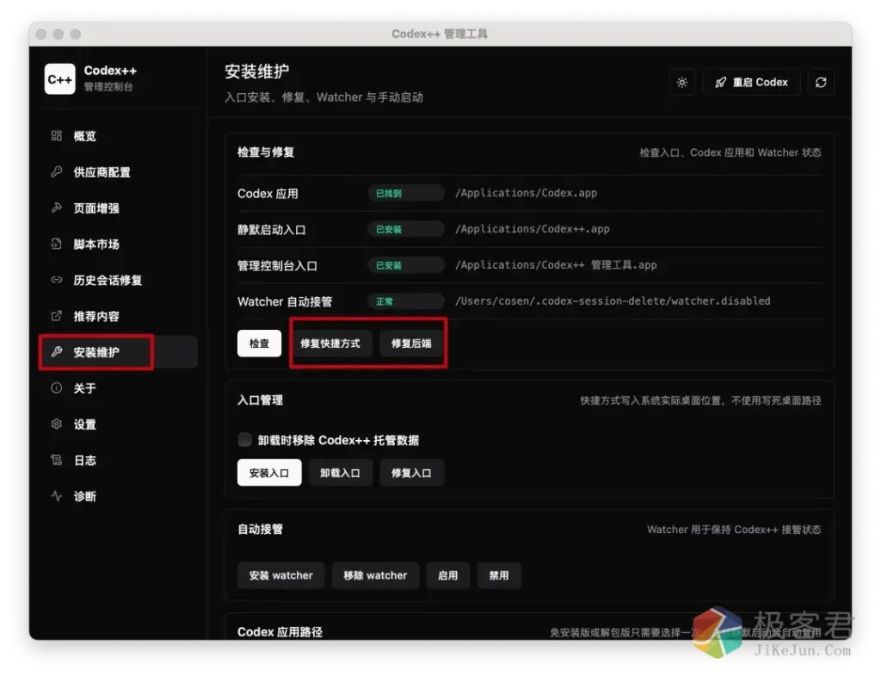The image size is (881, 676).
Task: Open the 概览 sidebar page
Action: point(118,136)
